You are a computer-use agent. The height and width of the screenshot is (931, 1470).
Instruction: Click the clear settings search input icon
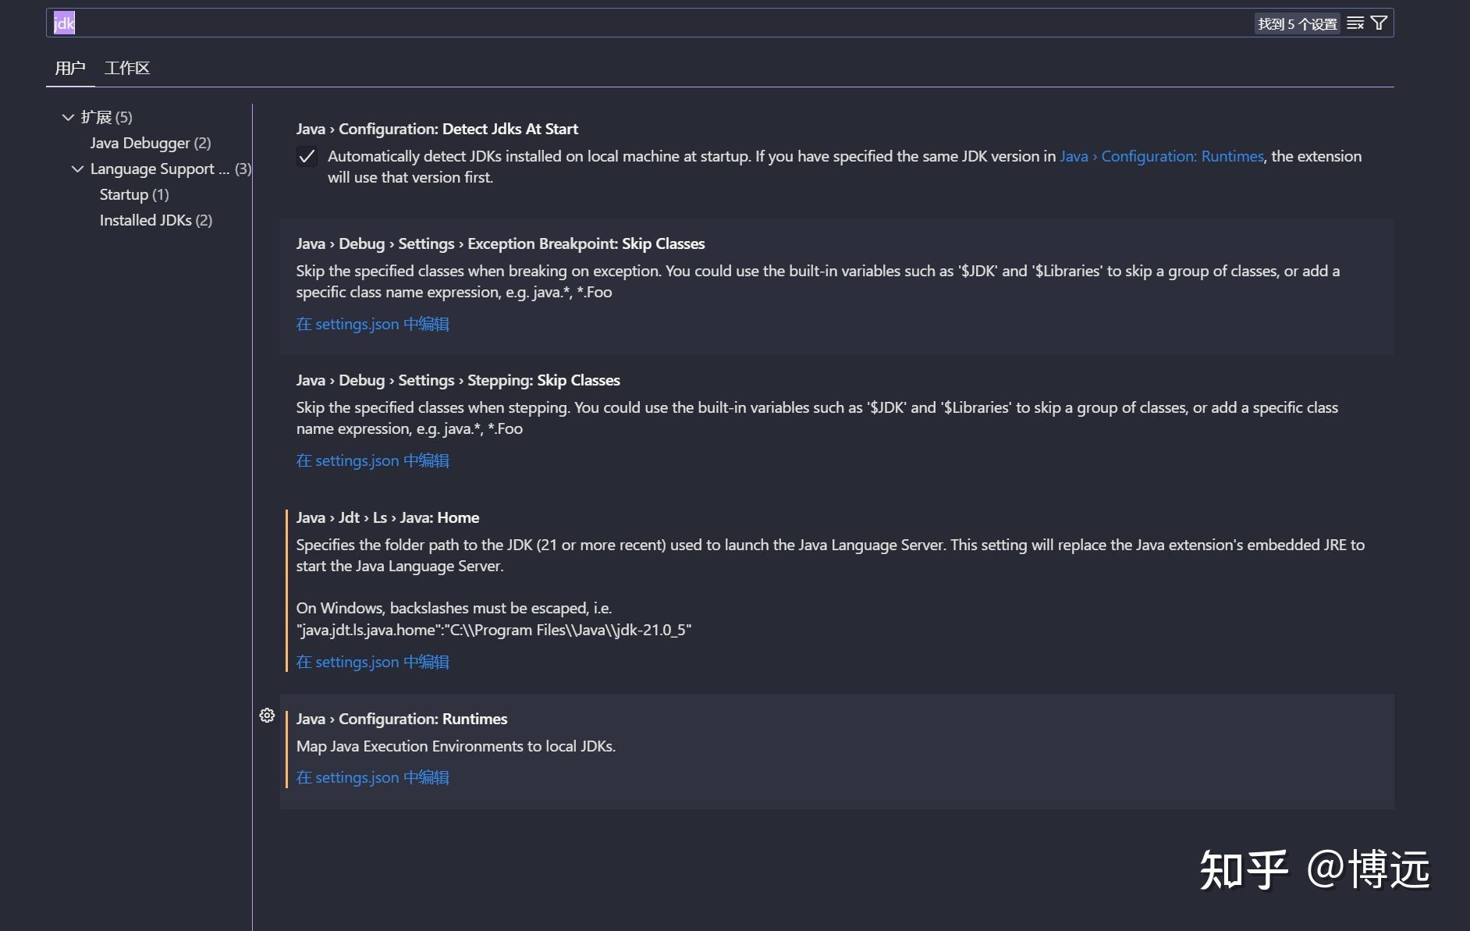pyautogui.click(x=1355, y=23)
